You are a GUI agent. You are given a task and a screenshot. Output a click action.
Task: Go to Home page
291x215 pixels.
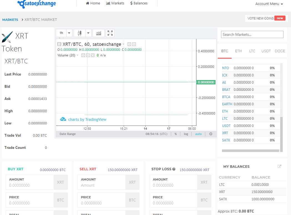click(x=93, y=3)
